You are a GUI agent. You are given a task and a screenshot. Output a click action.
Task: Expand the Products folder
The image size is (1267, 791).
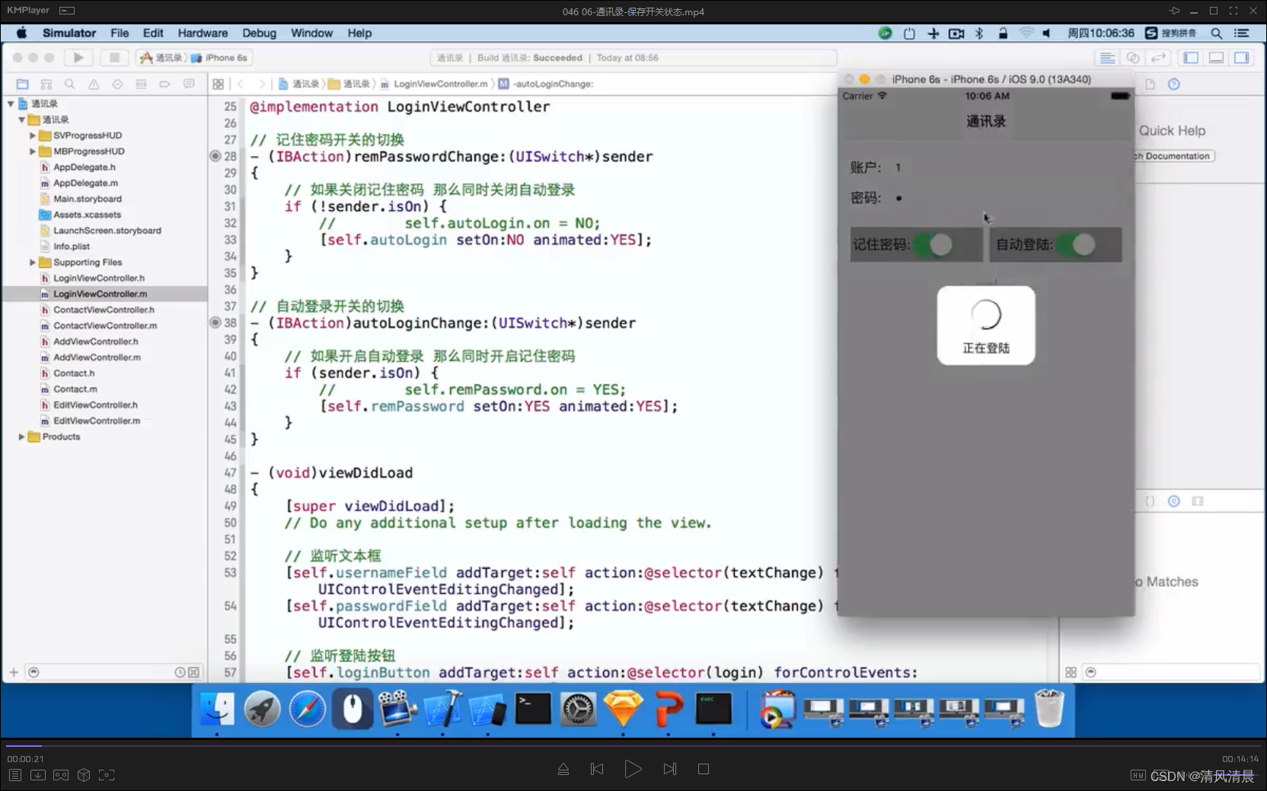[21, 437]
